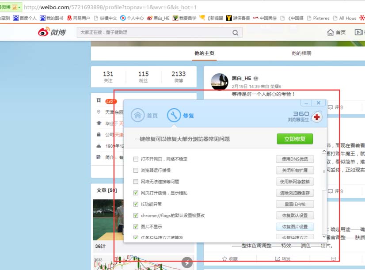Click 重置IE内核 button
Viewport: 365px width, 270px height.
pos(295,204)
